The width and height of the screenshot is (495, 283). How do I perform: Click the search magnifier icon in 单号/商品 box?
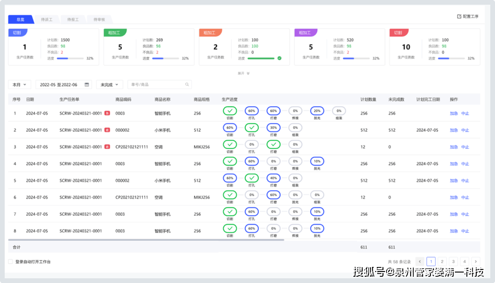187,84
